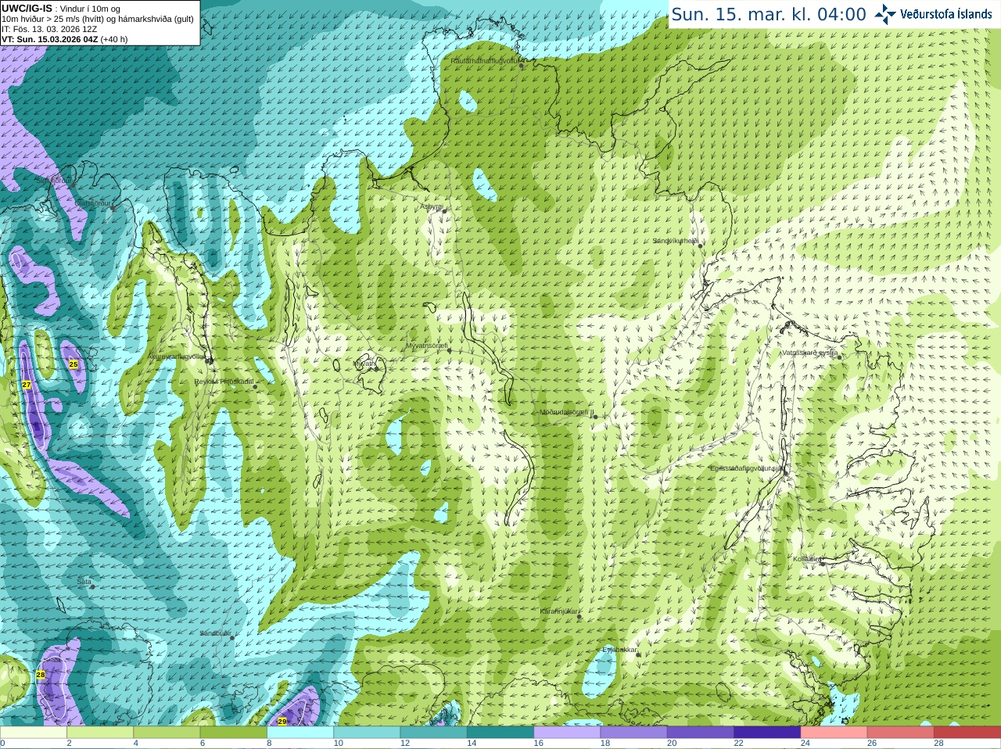Click the 10–12 m/s legend swatch
The width and height of the screenshot is (1001, 749).
pos(367,733)
